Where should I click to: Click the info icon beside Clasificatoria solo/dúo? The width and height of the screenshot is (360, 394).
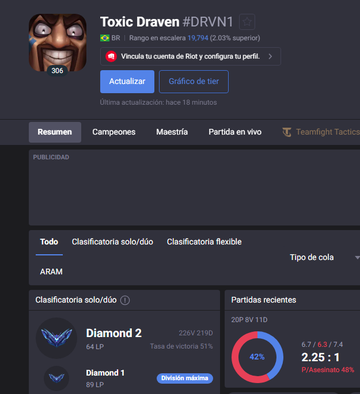point(125,300)
